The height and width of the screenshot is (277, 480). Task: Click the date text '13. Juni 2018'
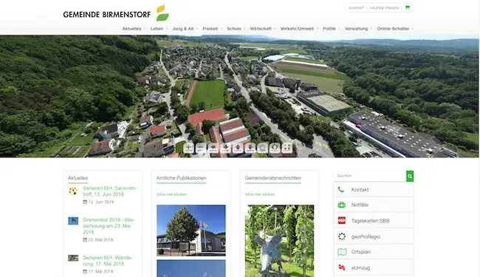[x=101, y=202]
